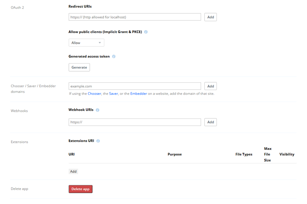Click info icon beside Webhook URIs
The height and width of the screenshot is (204, 307).
pyautogui.click(x=97, y=110)
